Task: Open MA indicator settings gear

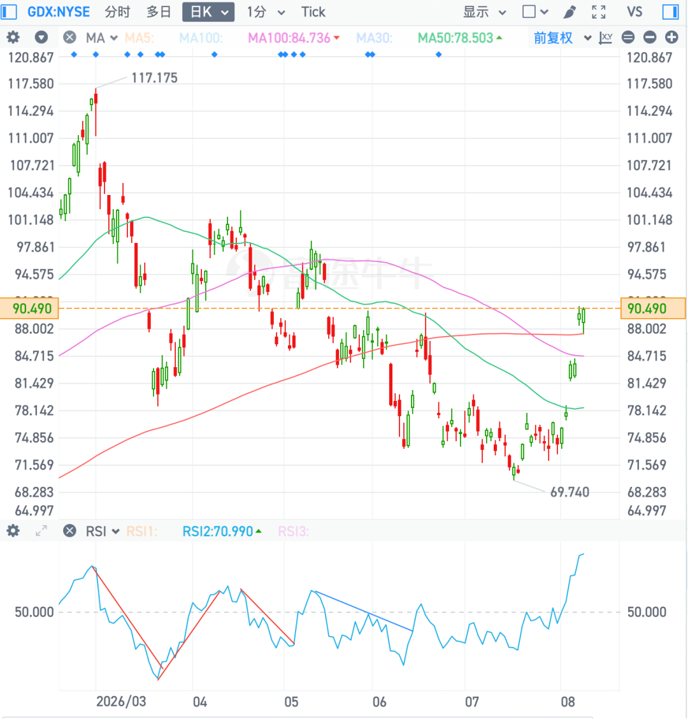Action: pyautogui.click(x=13, y=37)
